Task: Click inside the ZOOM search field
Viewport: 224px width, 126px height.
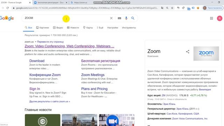Action: 66,18
